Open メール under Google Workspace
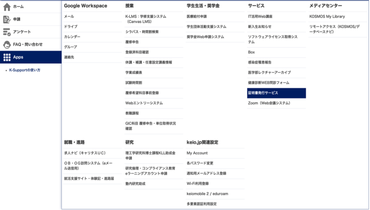The image size is (370, 210). pyautogui.click(x=69, y=17)
